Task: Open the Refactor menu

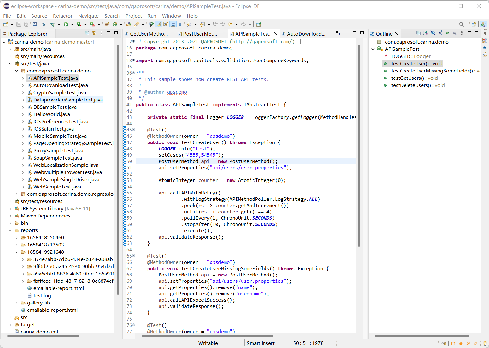Action: (x=62, y=16)
